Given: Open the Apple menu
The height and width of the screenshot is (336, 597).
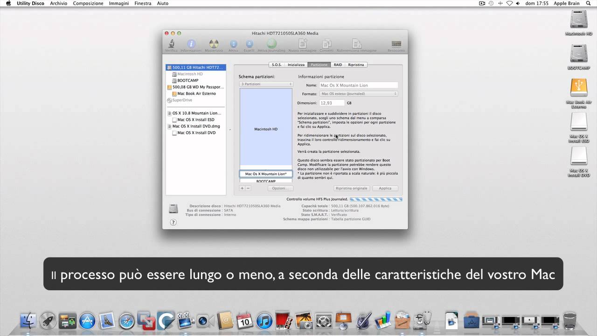Looking at the screenshot, I should pos(8,3).
